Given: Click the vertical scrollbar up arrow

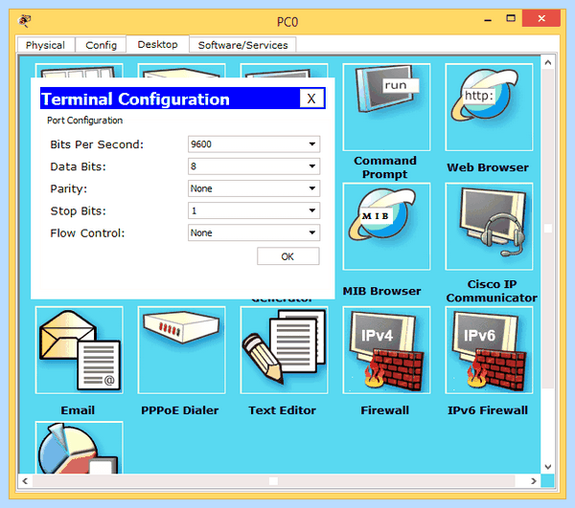Looking at the screenshot, I should point(548,62).
